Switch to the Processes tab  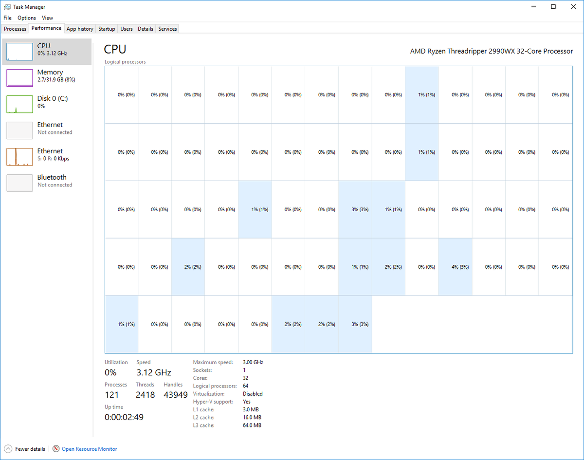tap(15, 29)
